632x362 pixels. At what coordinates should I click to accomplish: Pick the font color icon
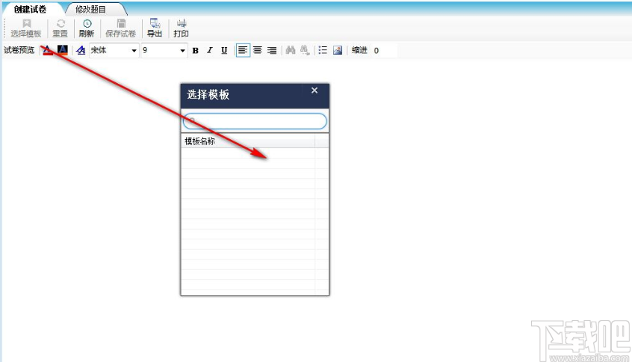(48, 50)
